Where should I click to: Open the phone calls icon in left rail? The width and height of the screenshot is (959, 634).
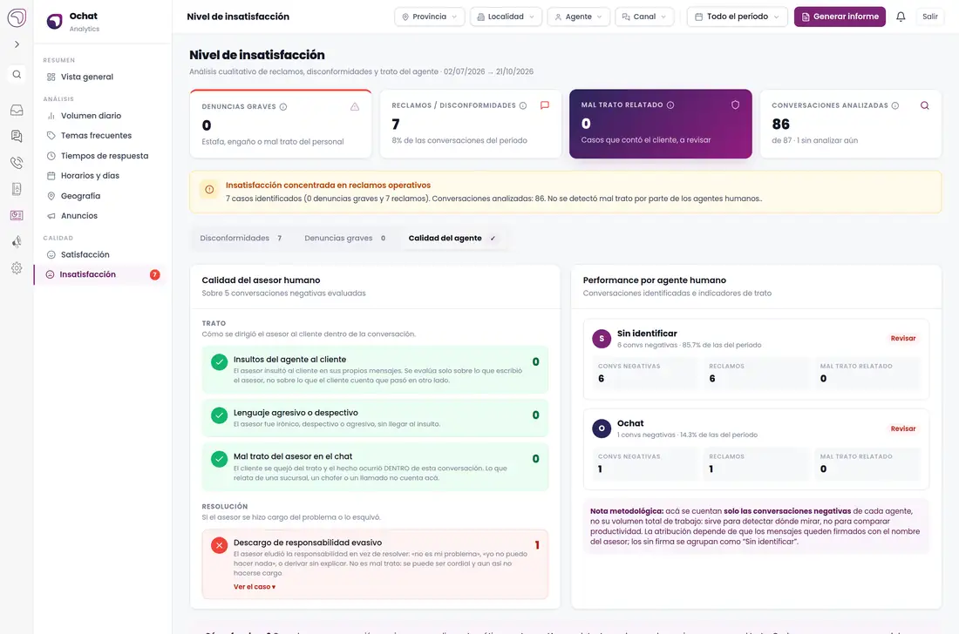17,163
